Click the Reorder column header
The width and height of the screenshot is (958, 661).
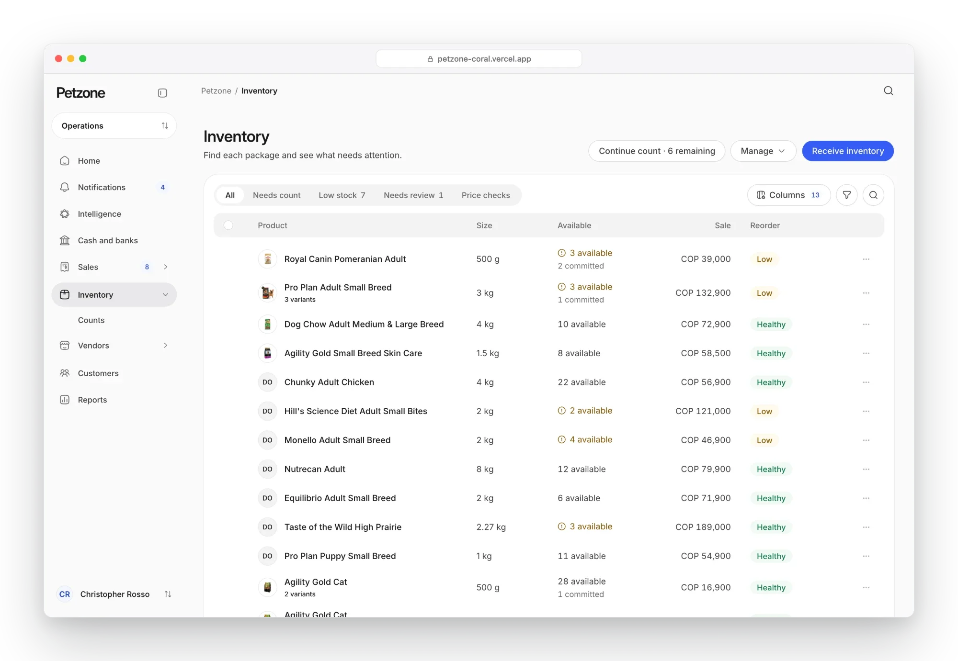(x=765, y=225)
